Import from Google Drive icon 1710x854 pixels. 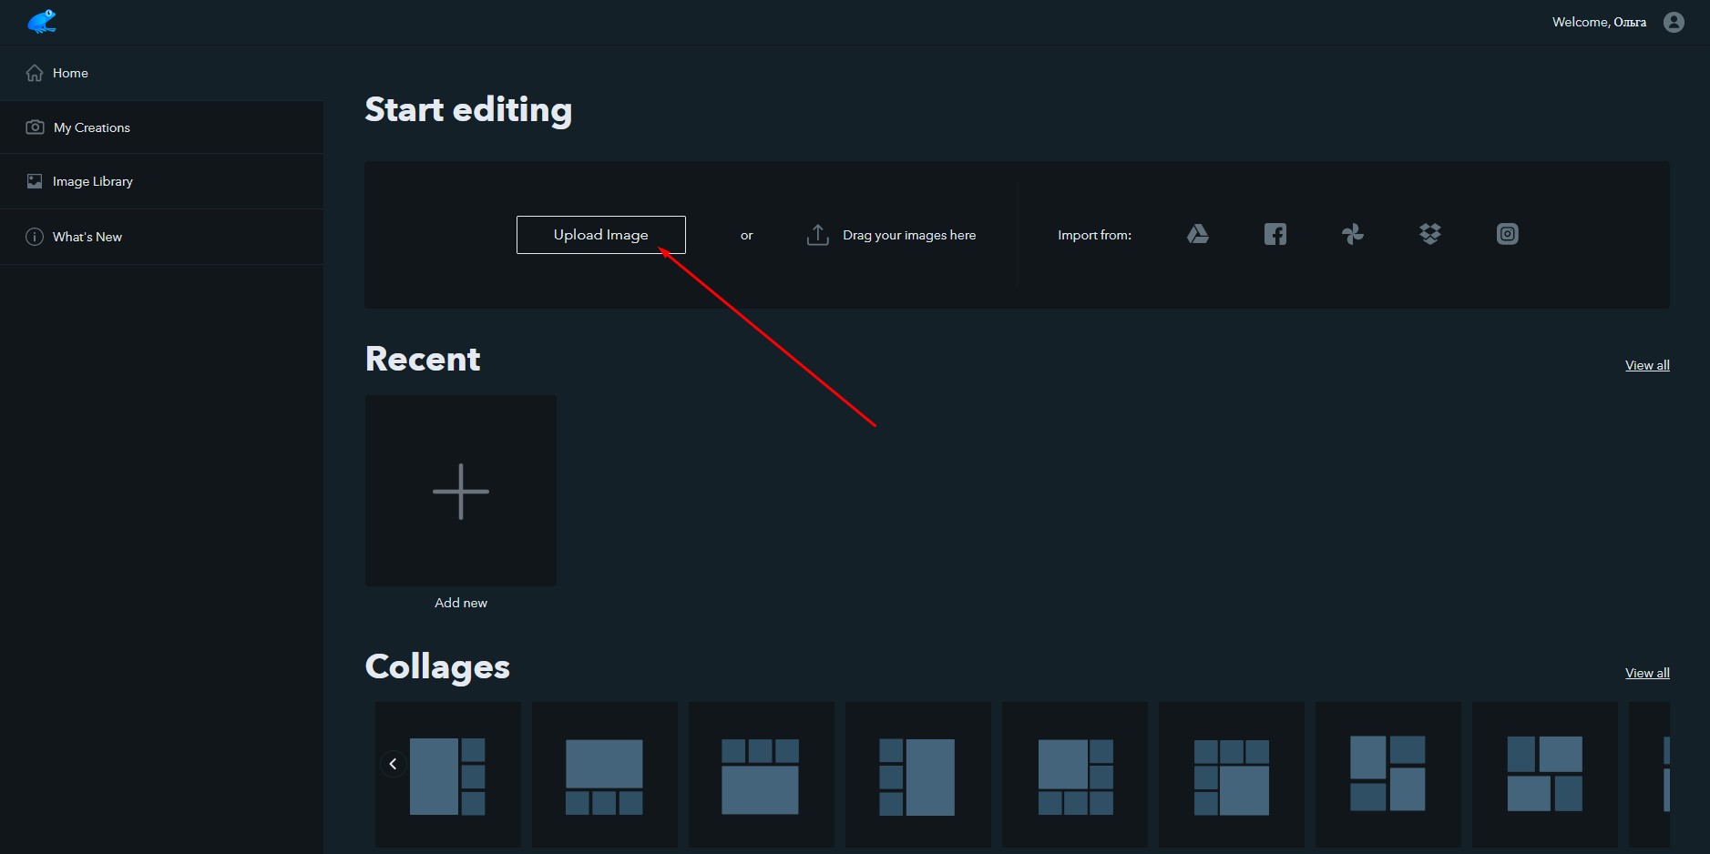pos(1198,234)
